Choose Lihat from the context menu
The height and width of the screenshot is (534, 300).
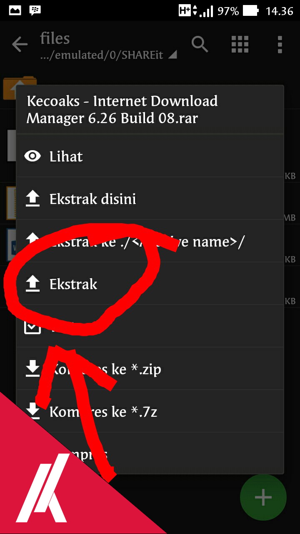(x=150, y=156)
